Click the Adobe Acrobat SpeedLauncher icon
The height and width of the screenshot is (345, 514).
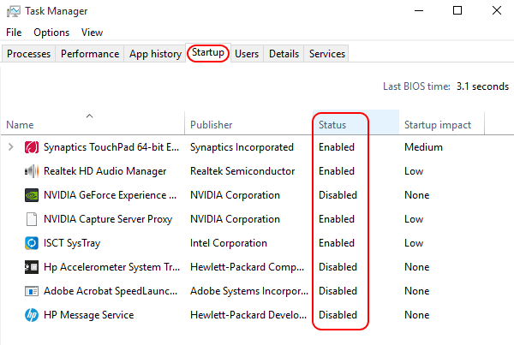(x=32, y=291)
